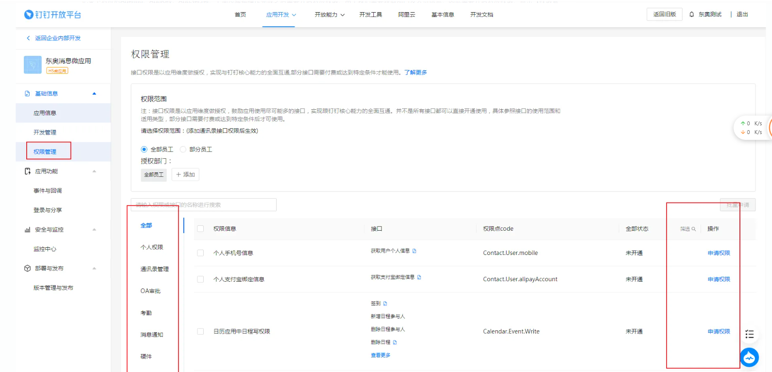Open doc icon next to 获取用户个人信息
The image size is (772, 372).
[x=414, y=251]
